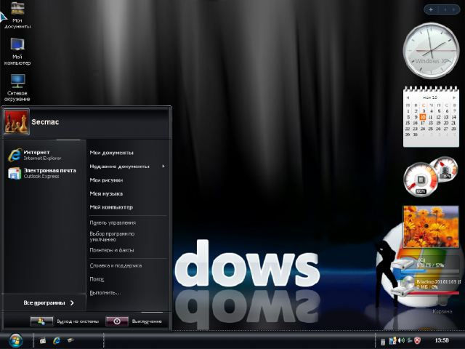Open My Pictures menu item
Image resolution: width=465 pixels, height=349 pixels.
[106, 180]
